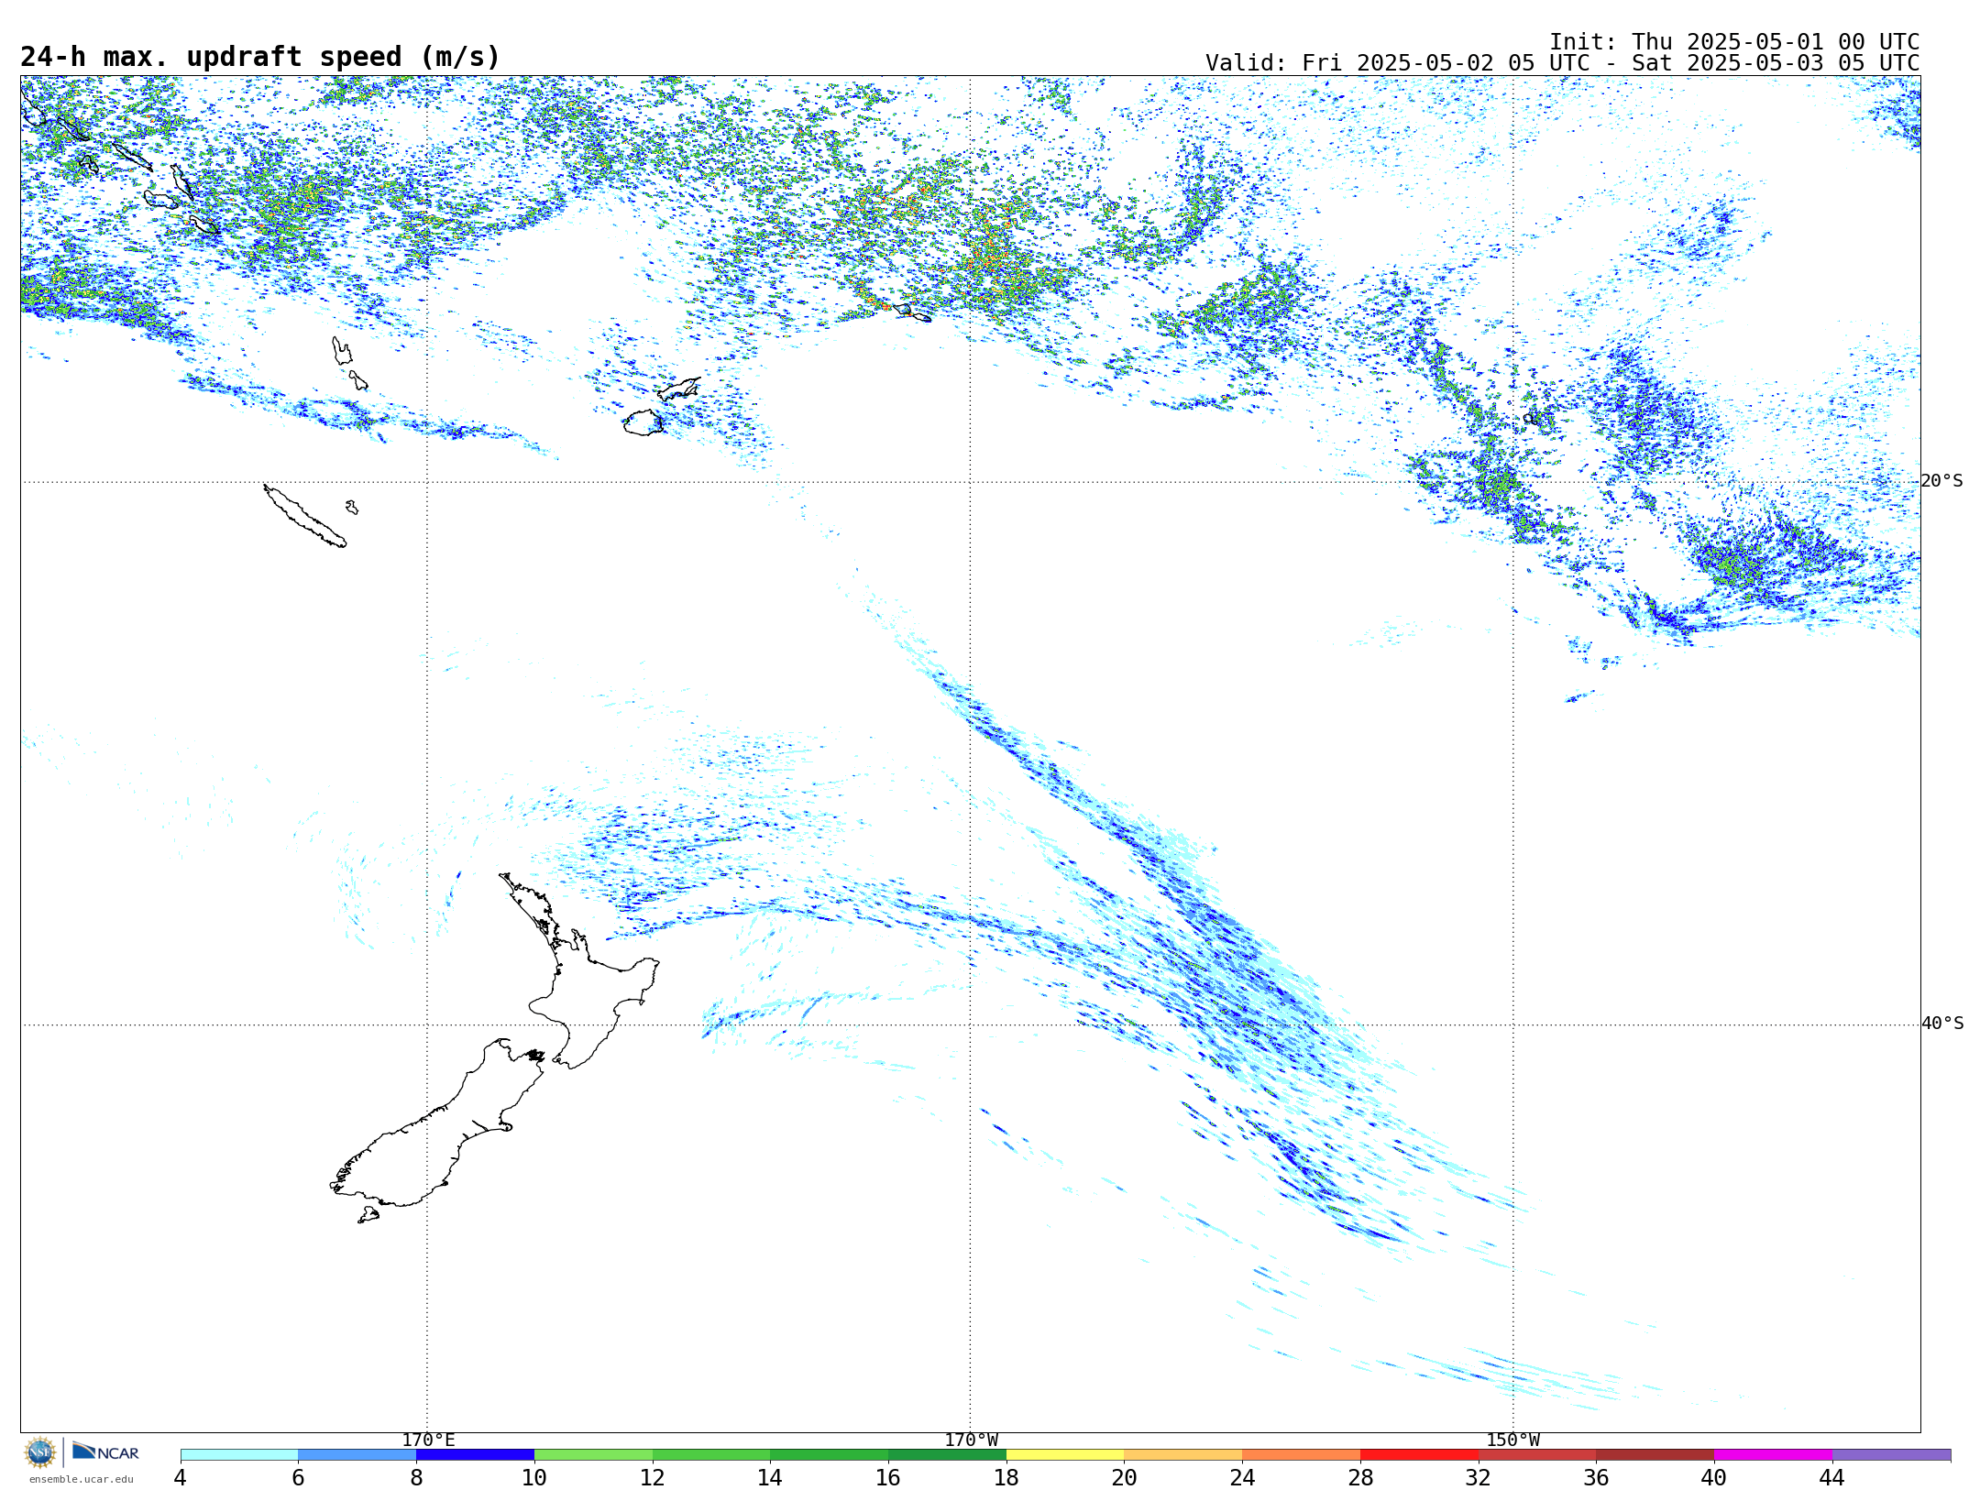This screenshot has height=1490, width=1980.
Task: Click the colorbar tick label 4
Action: [x=181, y=1478]
